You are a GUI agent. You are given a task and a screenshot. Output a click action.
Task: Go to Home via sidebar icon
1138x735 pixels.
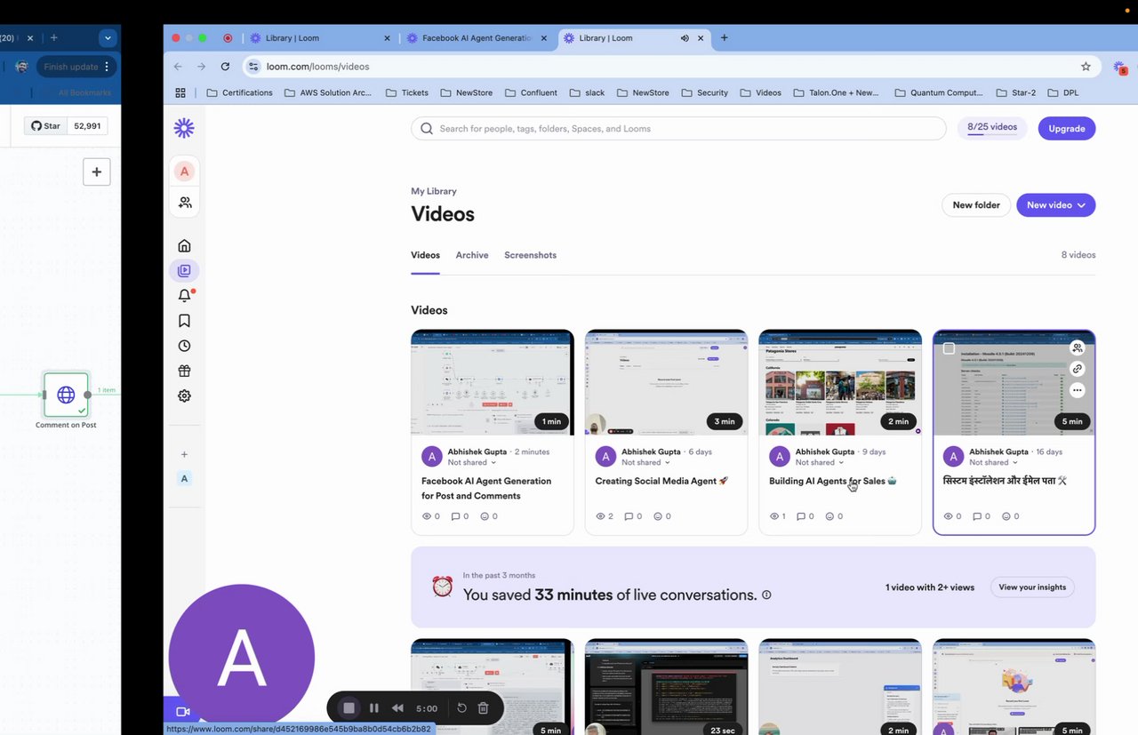tap(184, 245)
